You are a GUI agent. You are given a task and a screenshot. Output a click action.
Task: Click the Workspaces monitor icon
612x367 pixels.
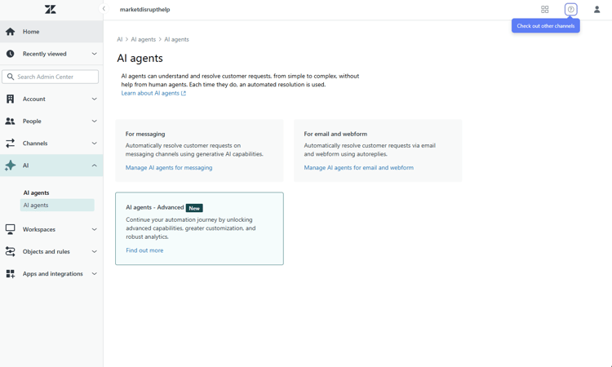11,229
